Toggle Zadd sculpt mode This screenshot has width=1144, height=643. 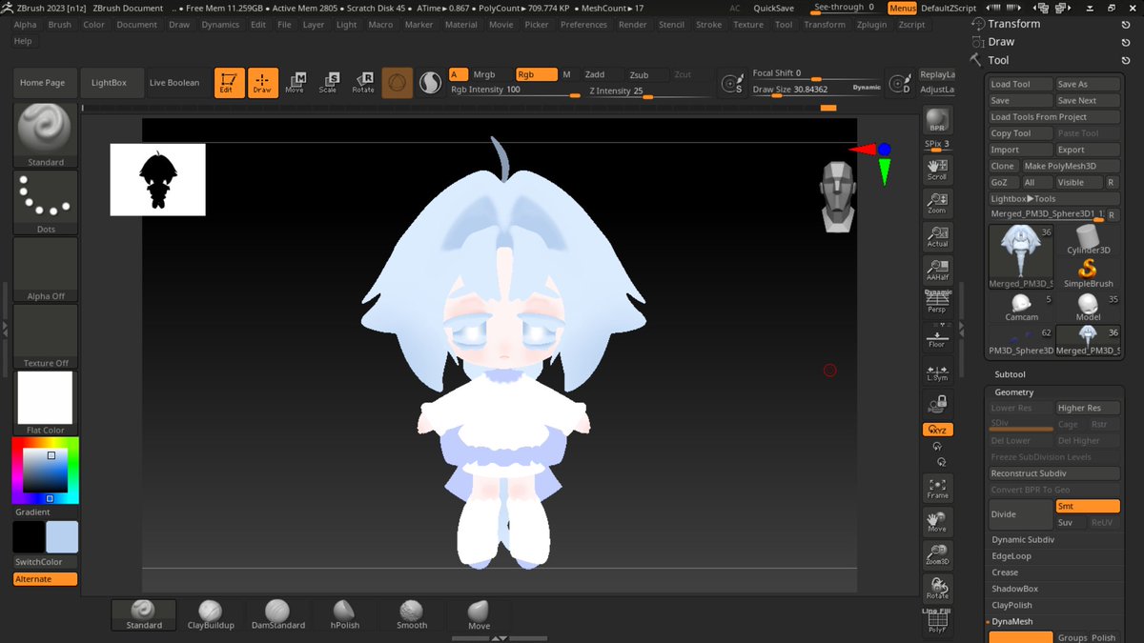pos(595,74)
